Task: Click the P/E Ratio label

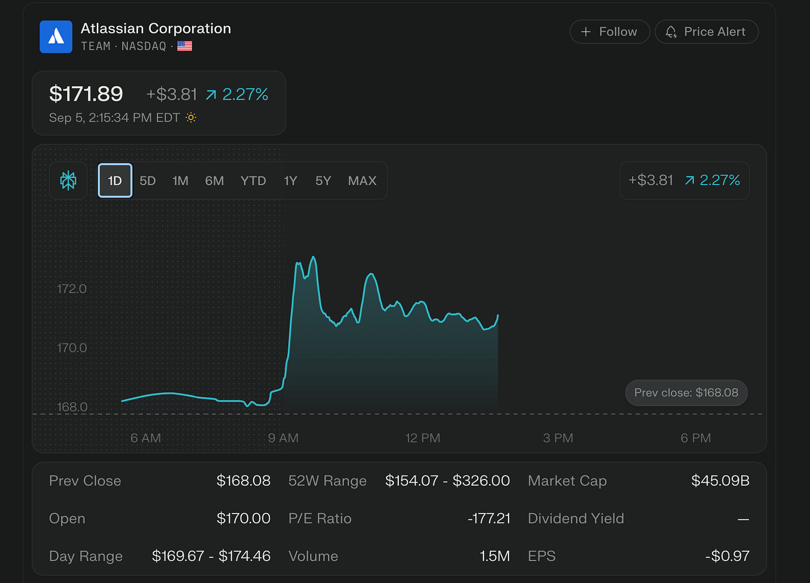Action: pyautogui.click(x=320, y=518)
